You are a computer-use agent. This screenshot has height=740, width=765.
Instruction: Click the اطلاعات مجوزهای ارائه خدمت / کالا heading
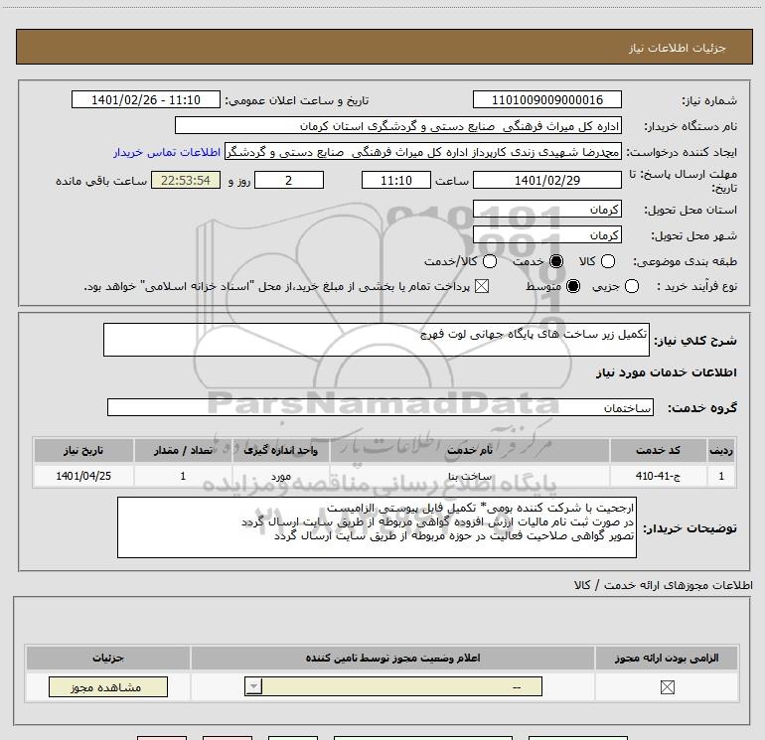pyautogui.click(x=663, y=585)
